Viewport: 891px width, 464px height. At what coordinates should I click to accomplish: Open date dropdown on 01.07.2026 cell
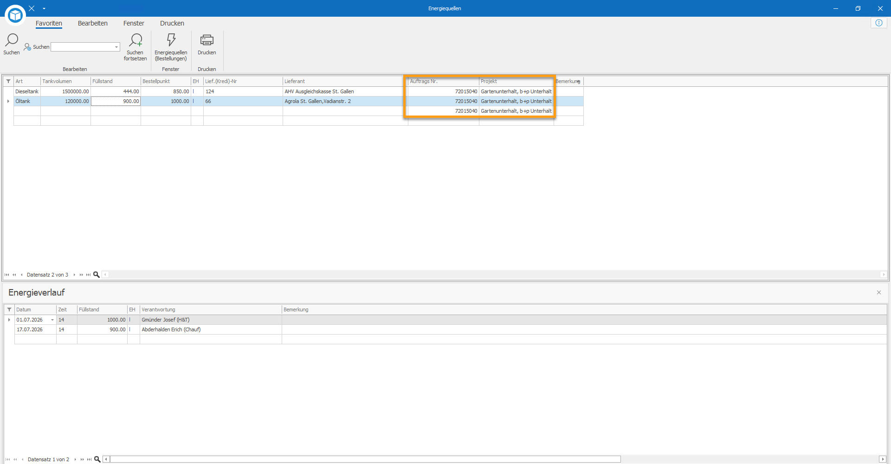point(52,320)
